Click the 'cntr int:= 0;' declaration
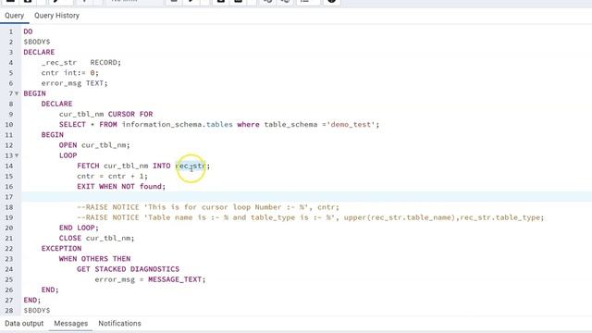 tap(70, 73)
